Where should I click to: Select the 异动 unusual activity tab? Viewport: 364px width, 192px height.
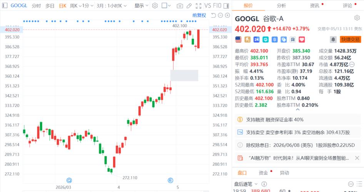click(x=284, y=173)
